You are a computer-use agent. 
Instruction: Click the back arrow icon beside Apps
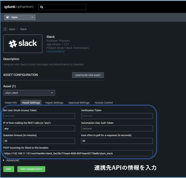5,29
